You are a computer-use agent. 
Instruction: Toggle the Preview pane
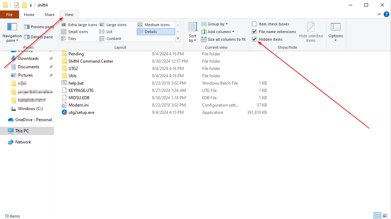click(x=39, y=27)
